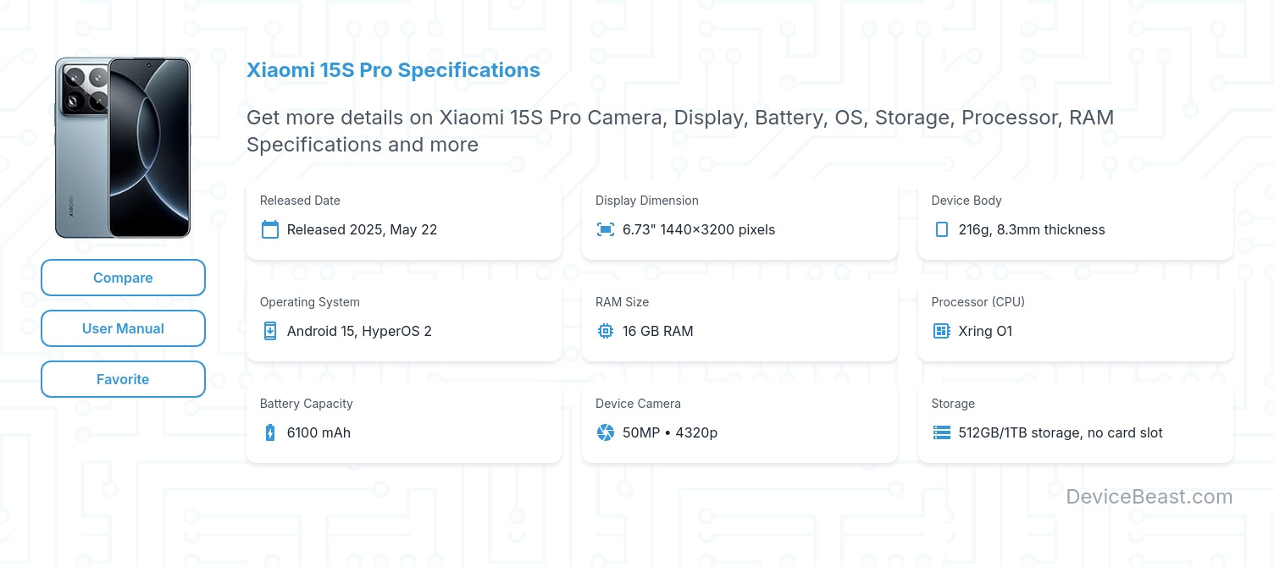The width and height of the screenshot is (1274, 567).
Task: Select the Released Date spec card
Action: click(x=404, y=217)
